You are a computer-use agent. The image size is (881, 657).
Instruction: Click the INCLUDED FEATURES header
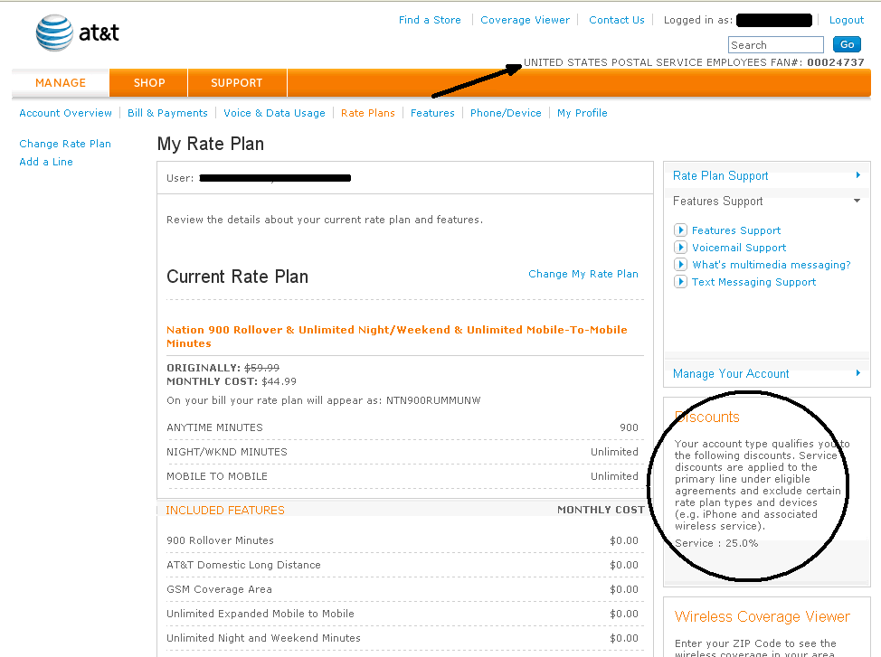225,510
